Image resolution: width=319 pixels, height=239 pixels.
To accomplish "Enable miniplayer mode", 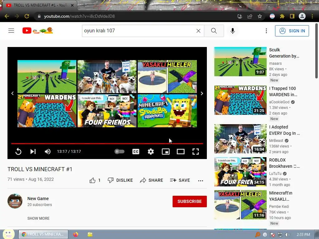I will (x=166, y=152).
